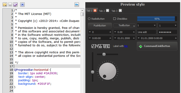This screenshot has height=93, width=181.
Task: Step down the 01.01.2000 0:00:00 datetime field
Action: [x=139, y=38]
